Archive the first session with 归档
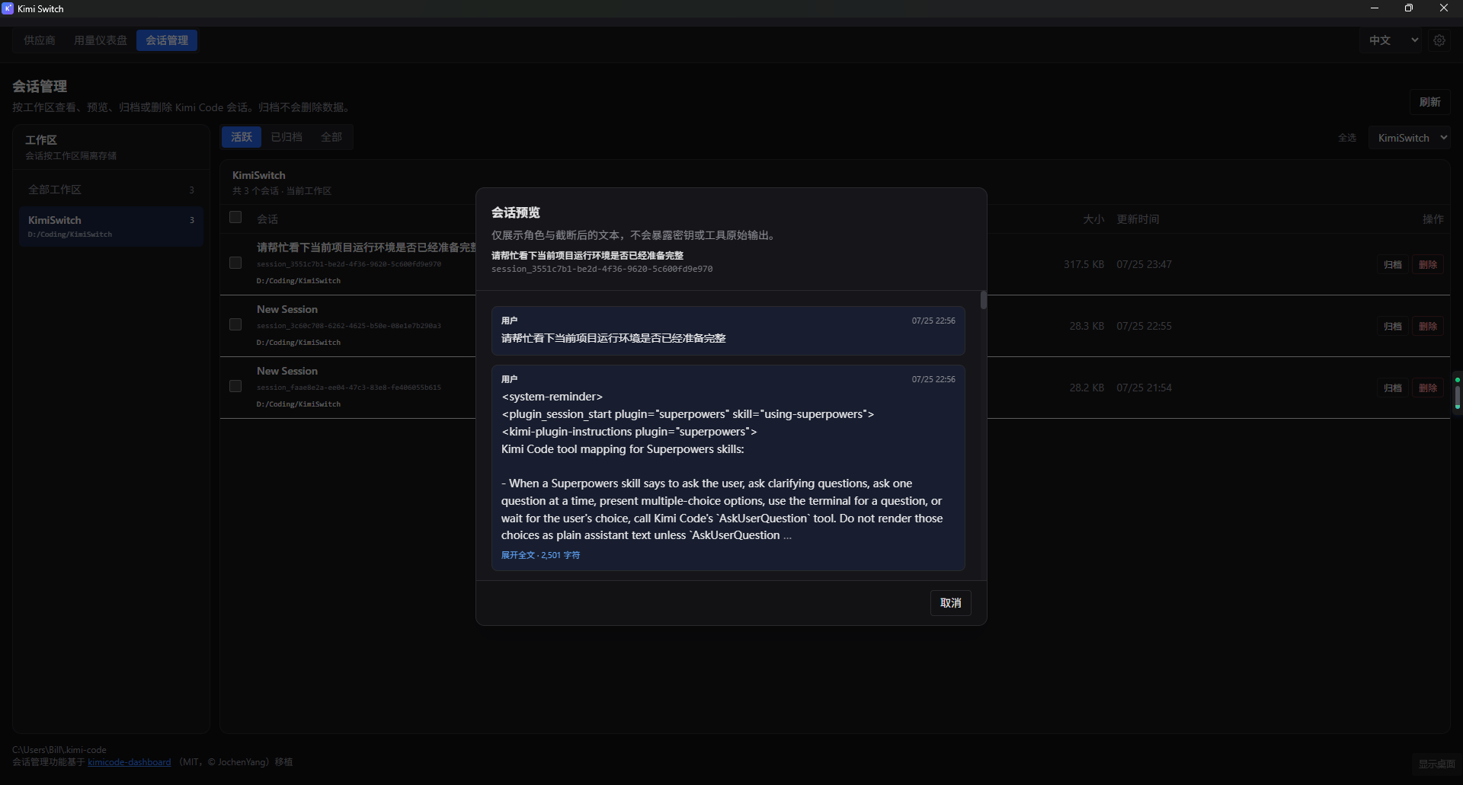The width and height of the screenshot is (1463, 785). click(x=1393, y=264)
